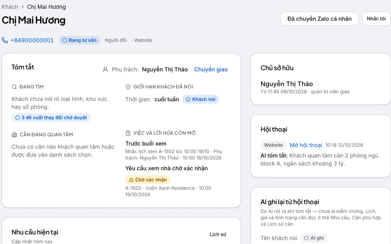Click the Khách nói badge
The height and width of the screenshot is (244, 391).
(x=201, y=100)
